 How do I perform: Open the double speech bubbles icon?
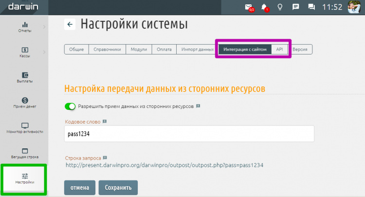311,7
